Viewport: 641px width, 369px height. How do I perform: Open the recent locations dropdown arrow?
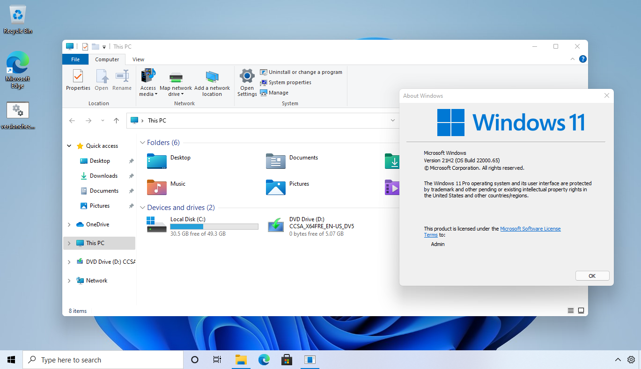pyautogui.click(x=103, y=121)
